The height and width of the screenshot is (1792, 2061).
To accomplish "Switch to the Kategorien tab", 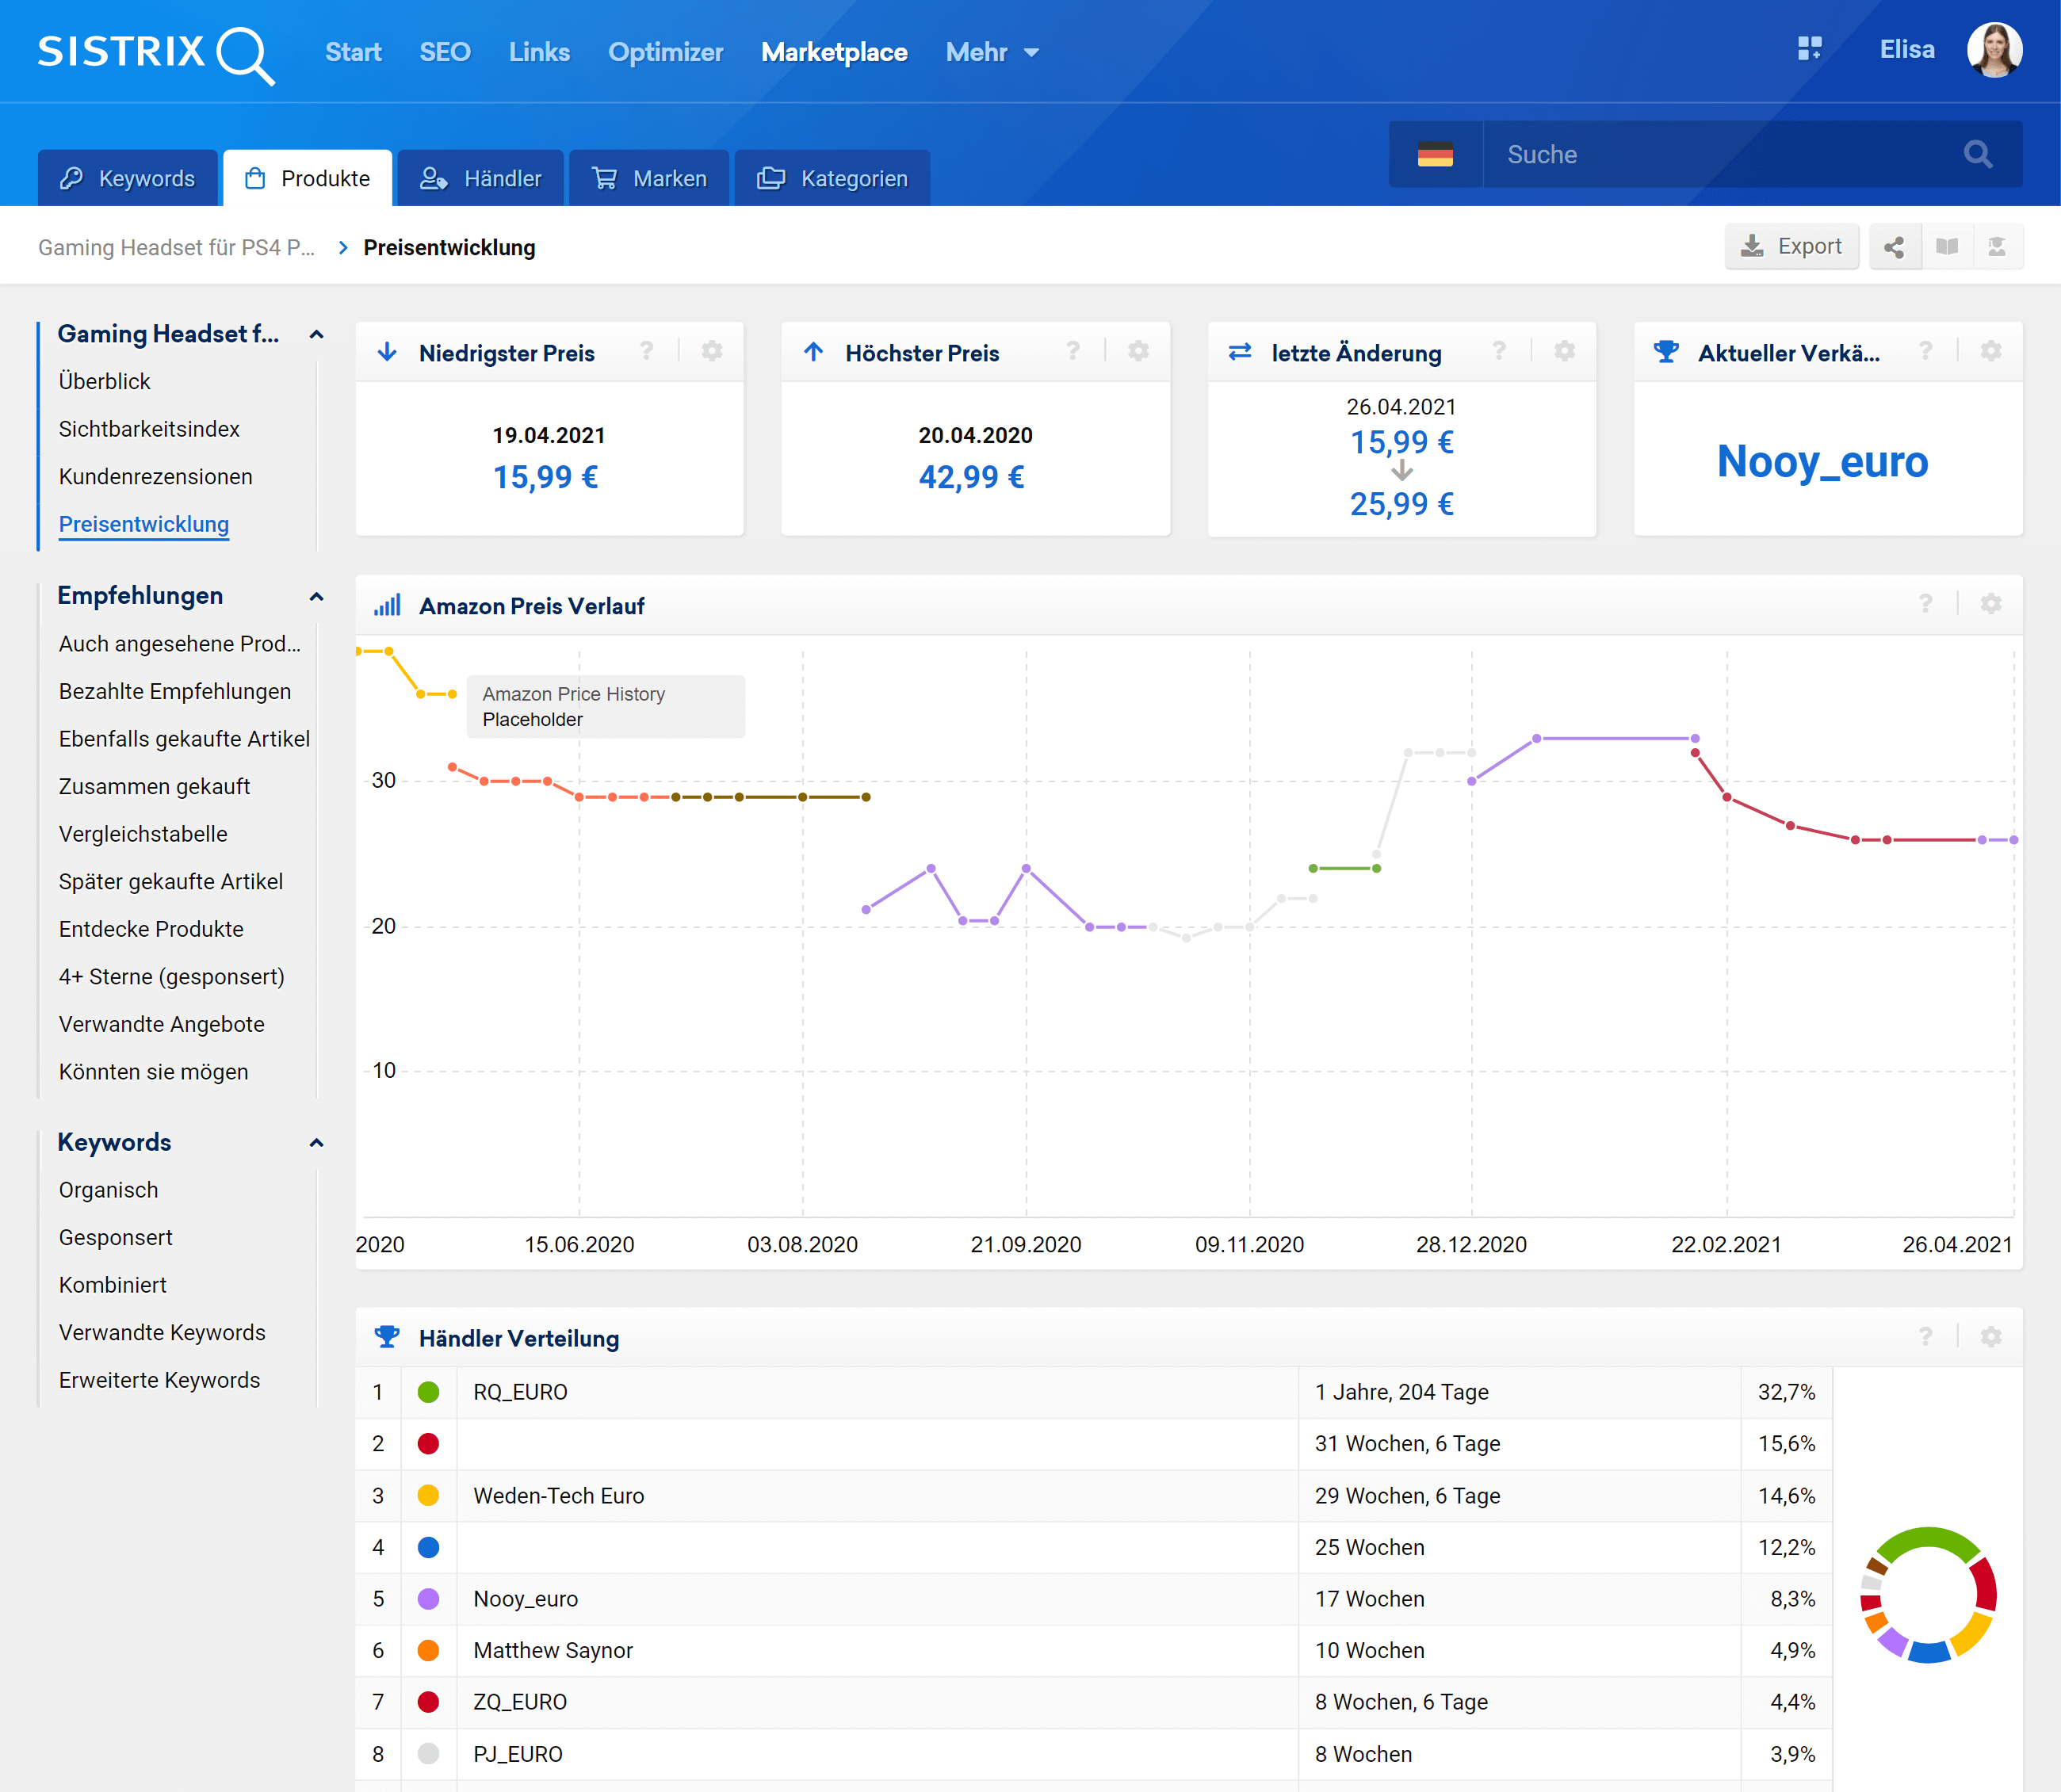I will [832, 178].
